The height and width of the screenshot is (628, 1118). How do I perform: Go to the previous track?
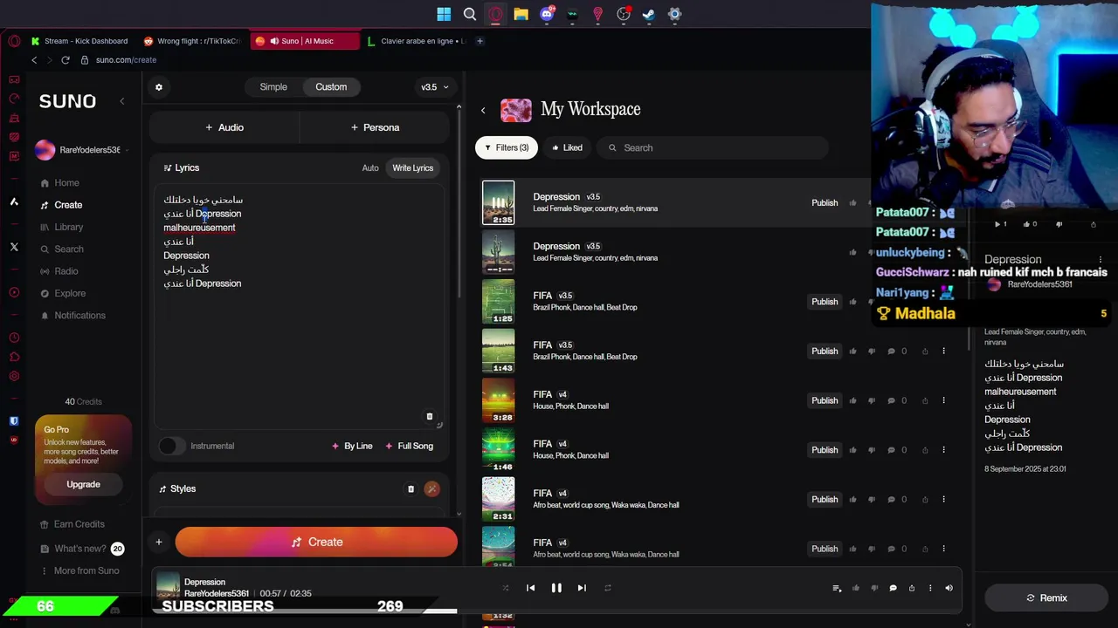click(x=530, y=589)
